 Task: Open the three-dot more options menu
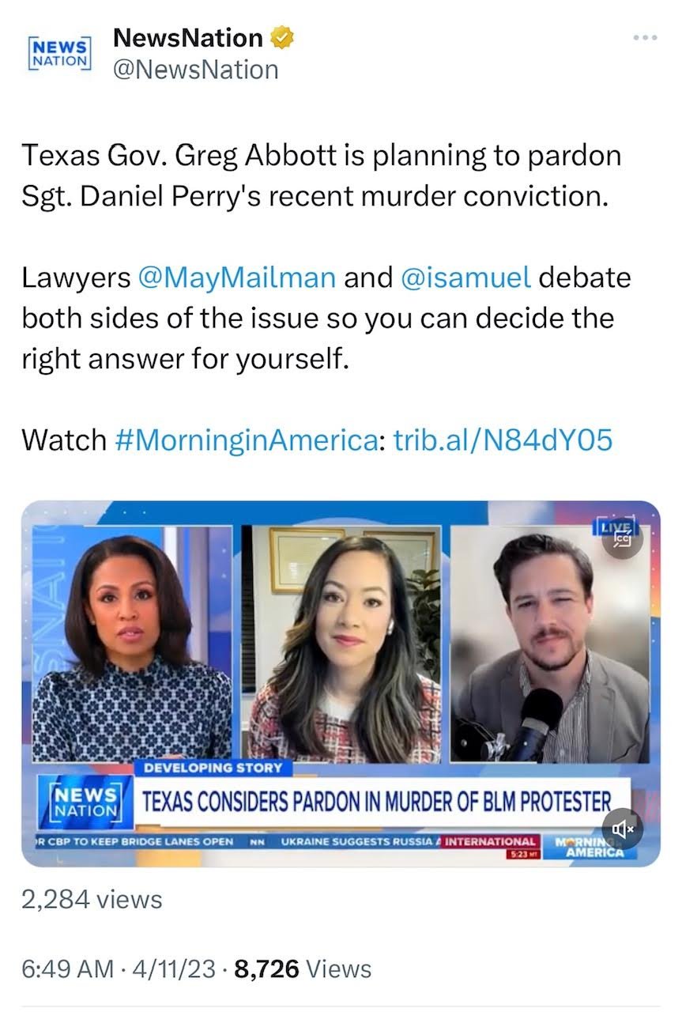click(646, 38)
